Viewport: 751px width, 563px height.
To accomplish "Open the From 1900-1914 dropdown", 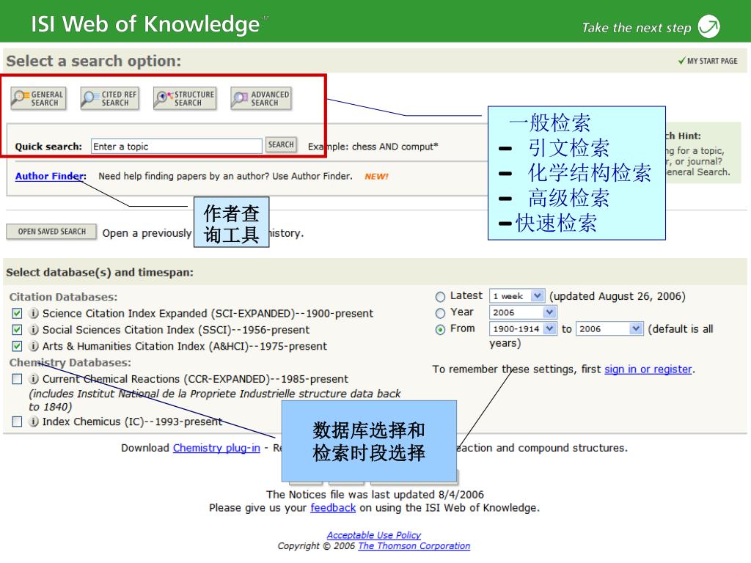I will click(x=522, y=329).
